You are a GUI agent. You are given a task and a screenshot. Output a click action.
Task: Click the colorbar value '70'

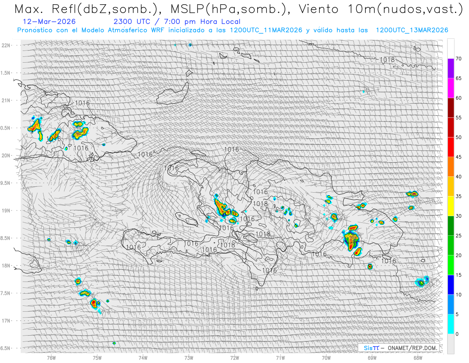coord(459,59)
